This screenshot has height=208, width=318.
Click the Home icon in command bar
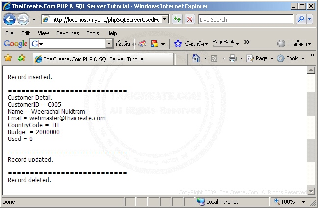coord(196,58)
